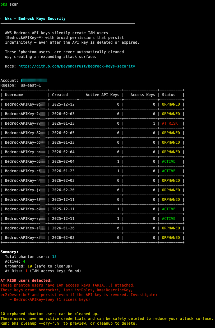This screenshot has width=215, height=328.
Task: Open the BeyondTrust bedrock-keys-security GitHub link
Action: pyautogui.click(x=77, y=66)
